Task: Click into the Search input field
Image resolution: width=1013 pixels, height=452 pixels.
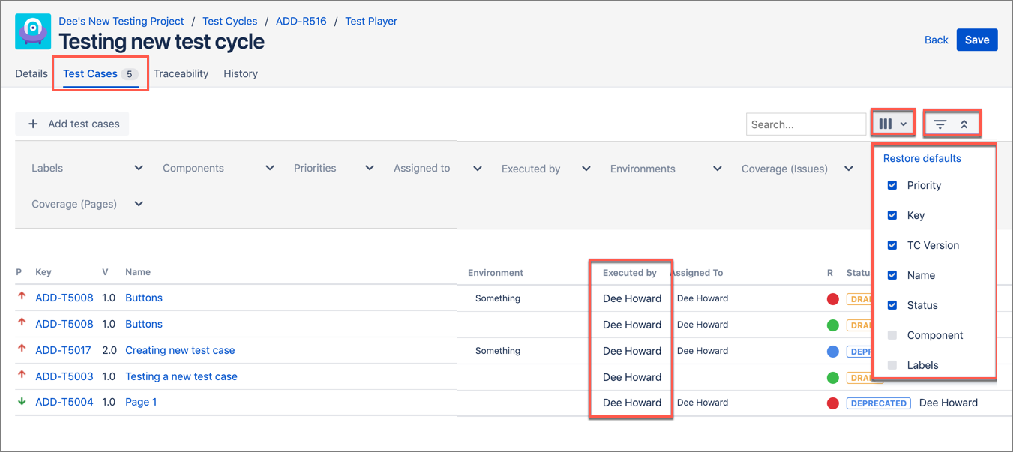Action: [805, 124]
